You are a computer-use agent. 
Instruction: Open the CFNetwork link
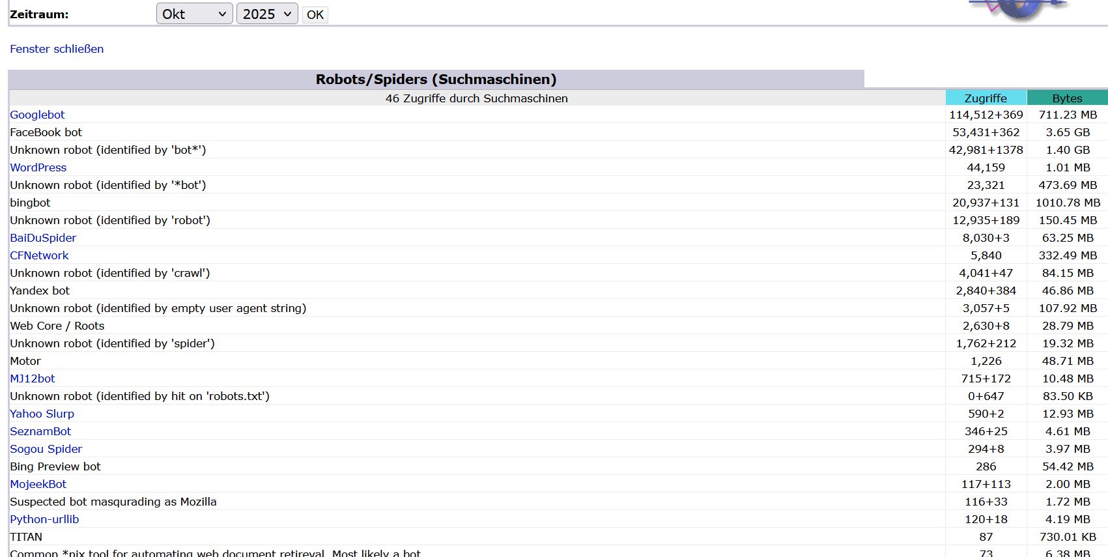(x=39, y=255)
